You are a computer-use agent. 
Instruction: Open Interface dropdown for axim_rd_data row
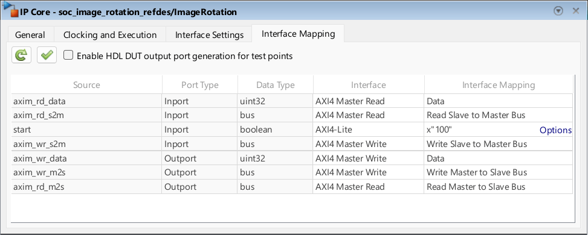pos(368,101)
